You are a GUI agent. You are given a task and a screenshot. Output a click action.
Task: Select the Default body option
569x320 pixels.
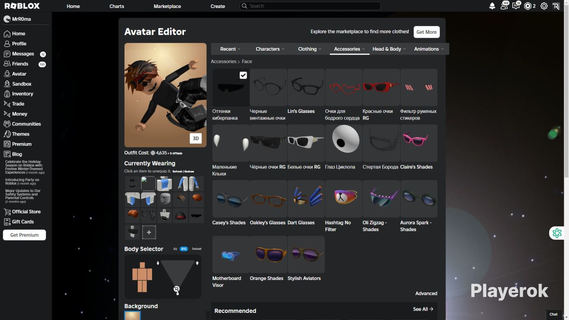tap(196, 249)
